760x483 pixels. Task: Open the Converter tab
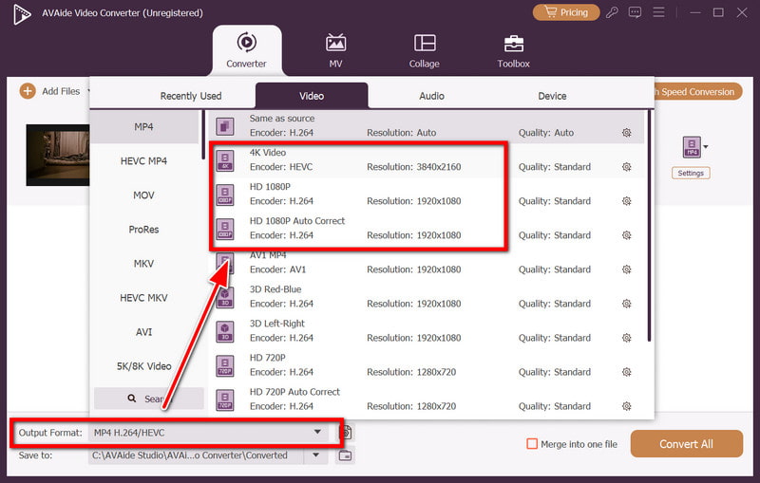[x=247, y=50]
